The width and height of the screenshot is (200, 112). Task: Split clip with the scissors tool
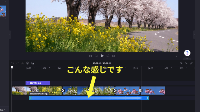(x=22, y=63)
